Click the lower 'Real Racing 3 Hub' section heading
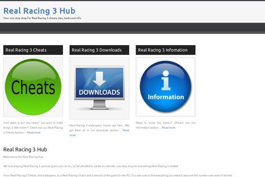The width and height of the screenshot is (265, 177). pyautogui.click(x=25, y=150)
